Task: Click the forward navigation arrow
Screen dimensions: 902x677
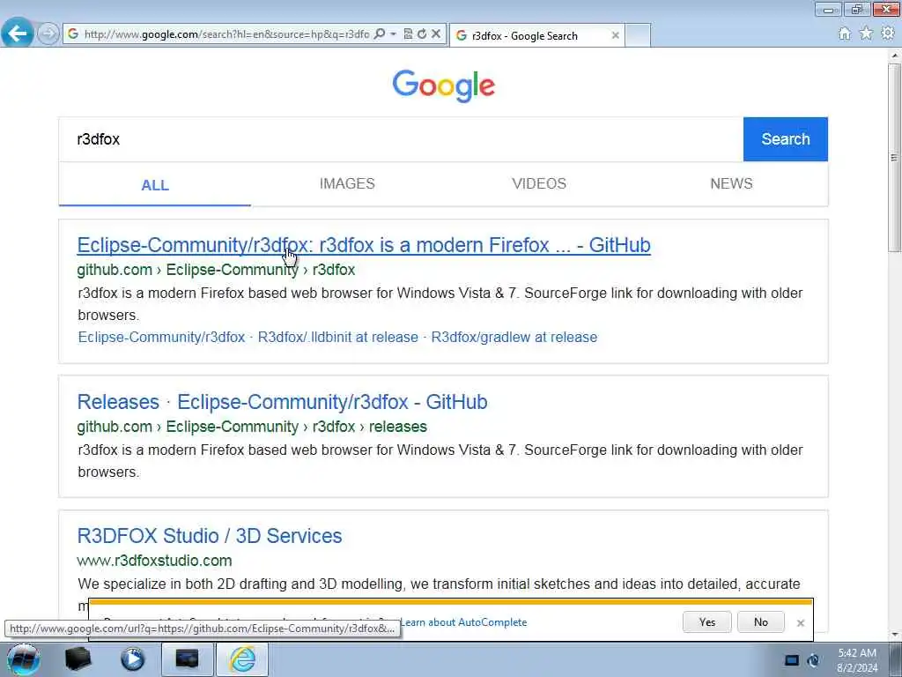Action: 48,33
